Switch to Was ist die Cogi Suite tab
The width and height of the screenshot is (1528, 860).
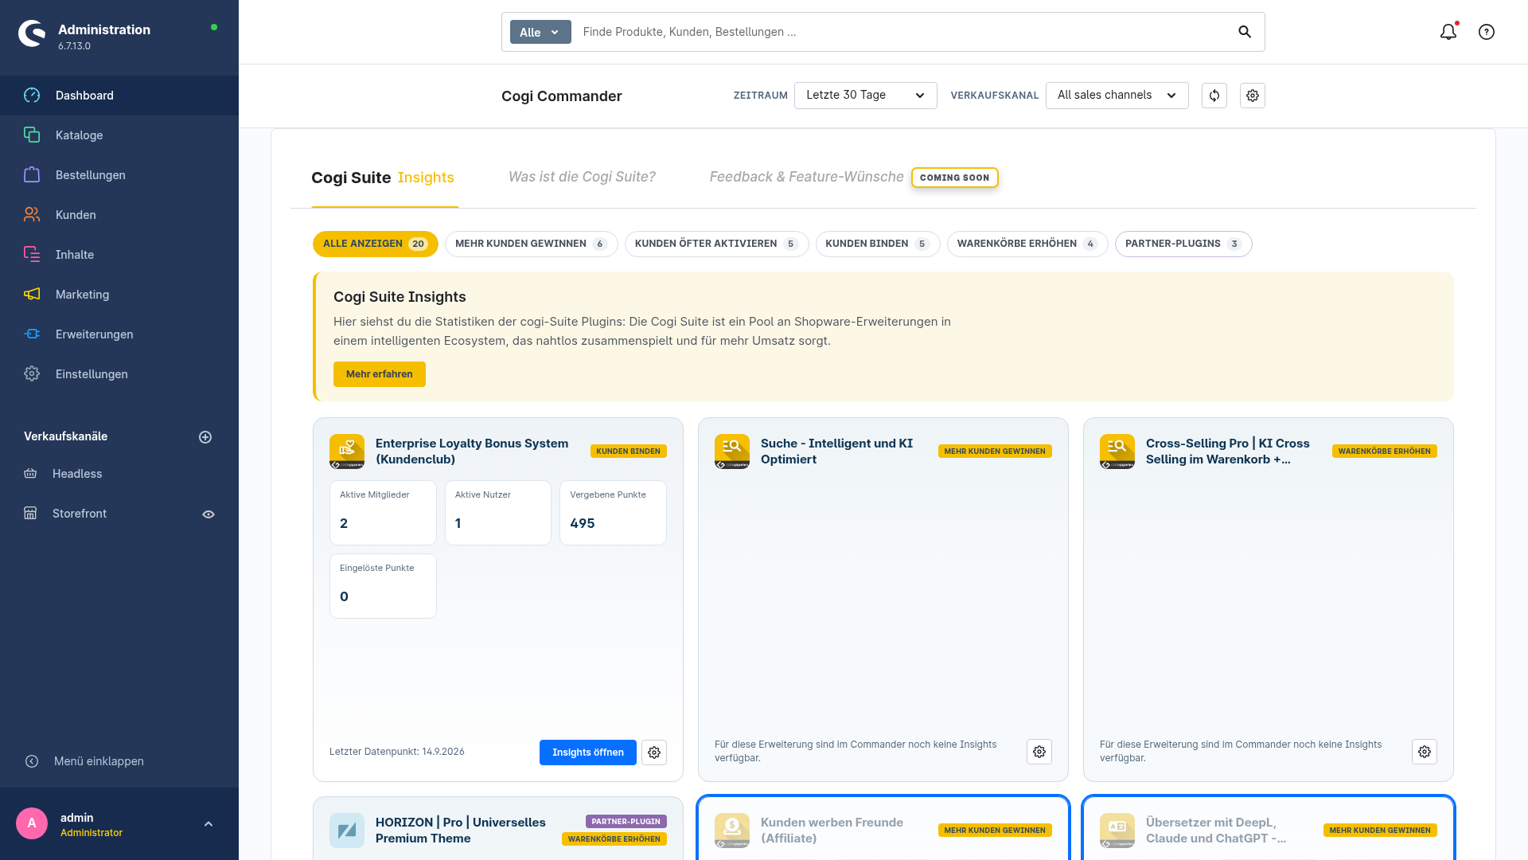(x=582, y=177)
